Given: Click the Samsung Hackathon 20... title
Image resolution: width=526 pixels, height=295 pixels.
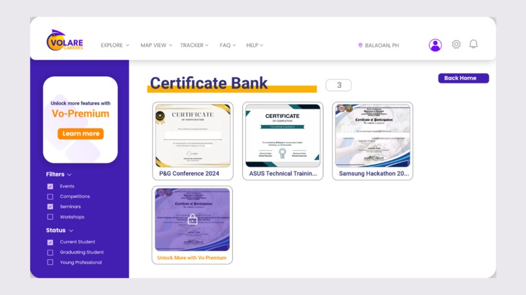Looking at the screenshot, I should coord(374,173).
